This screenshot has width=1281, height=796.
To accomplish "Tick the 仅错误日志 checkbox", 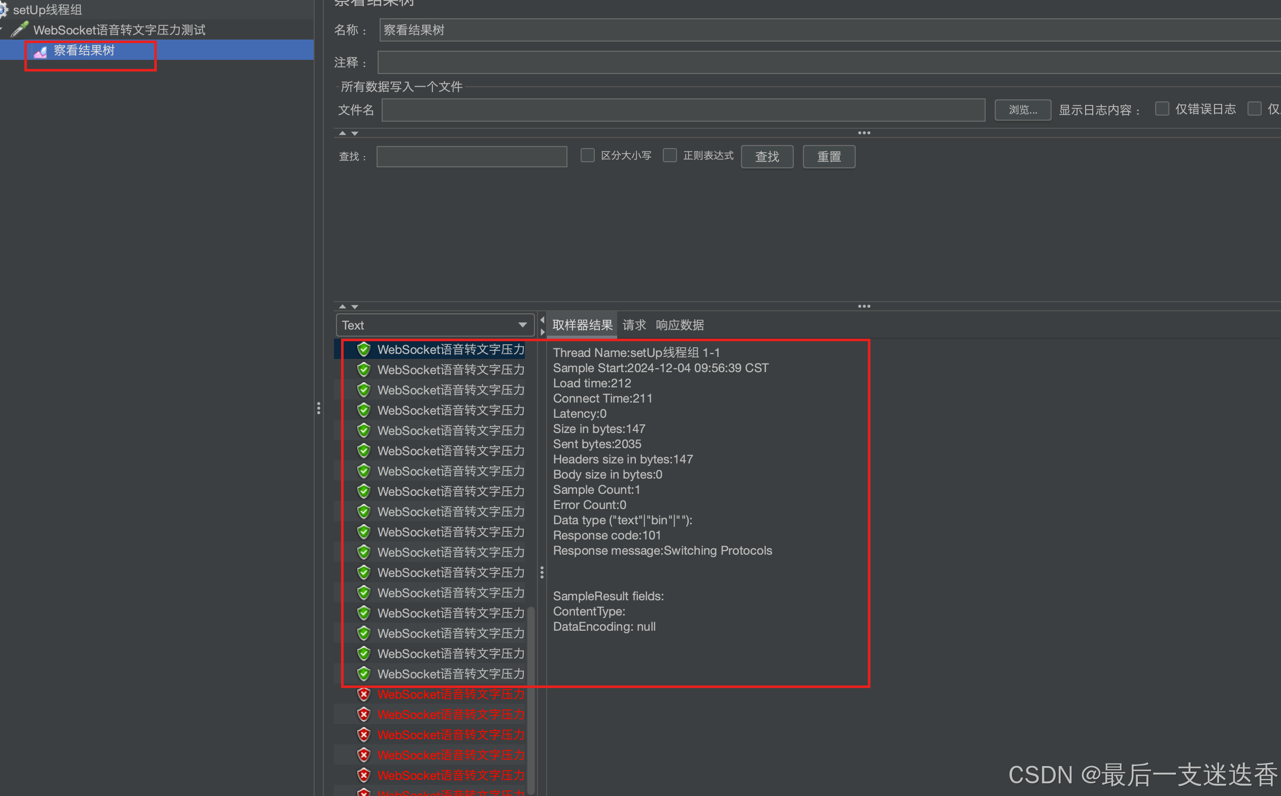I will tap(1161, 109).
